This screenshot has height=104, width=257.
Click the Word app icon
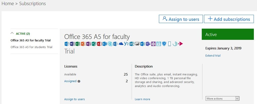[x=72, y=44]
